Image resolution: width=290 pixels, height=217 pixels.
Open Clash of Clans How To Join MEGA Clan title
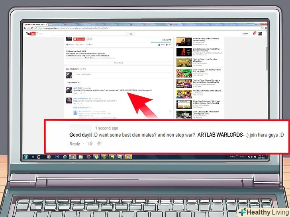pos(205,60)
